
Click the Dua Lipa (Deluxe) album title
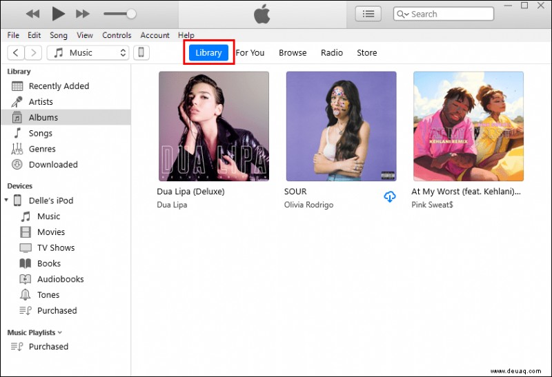point(190,192)
